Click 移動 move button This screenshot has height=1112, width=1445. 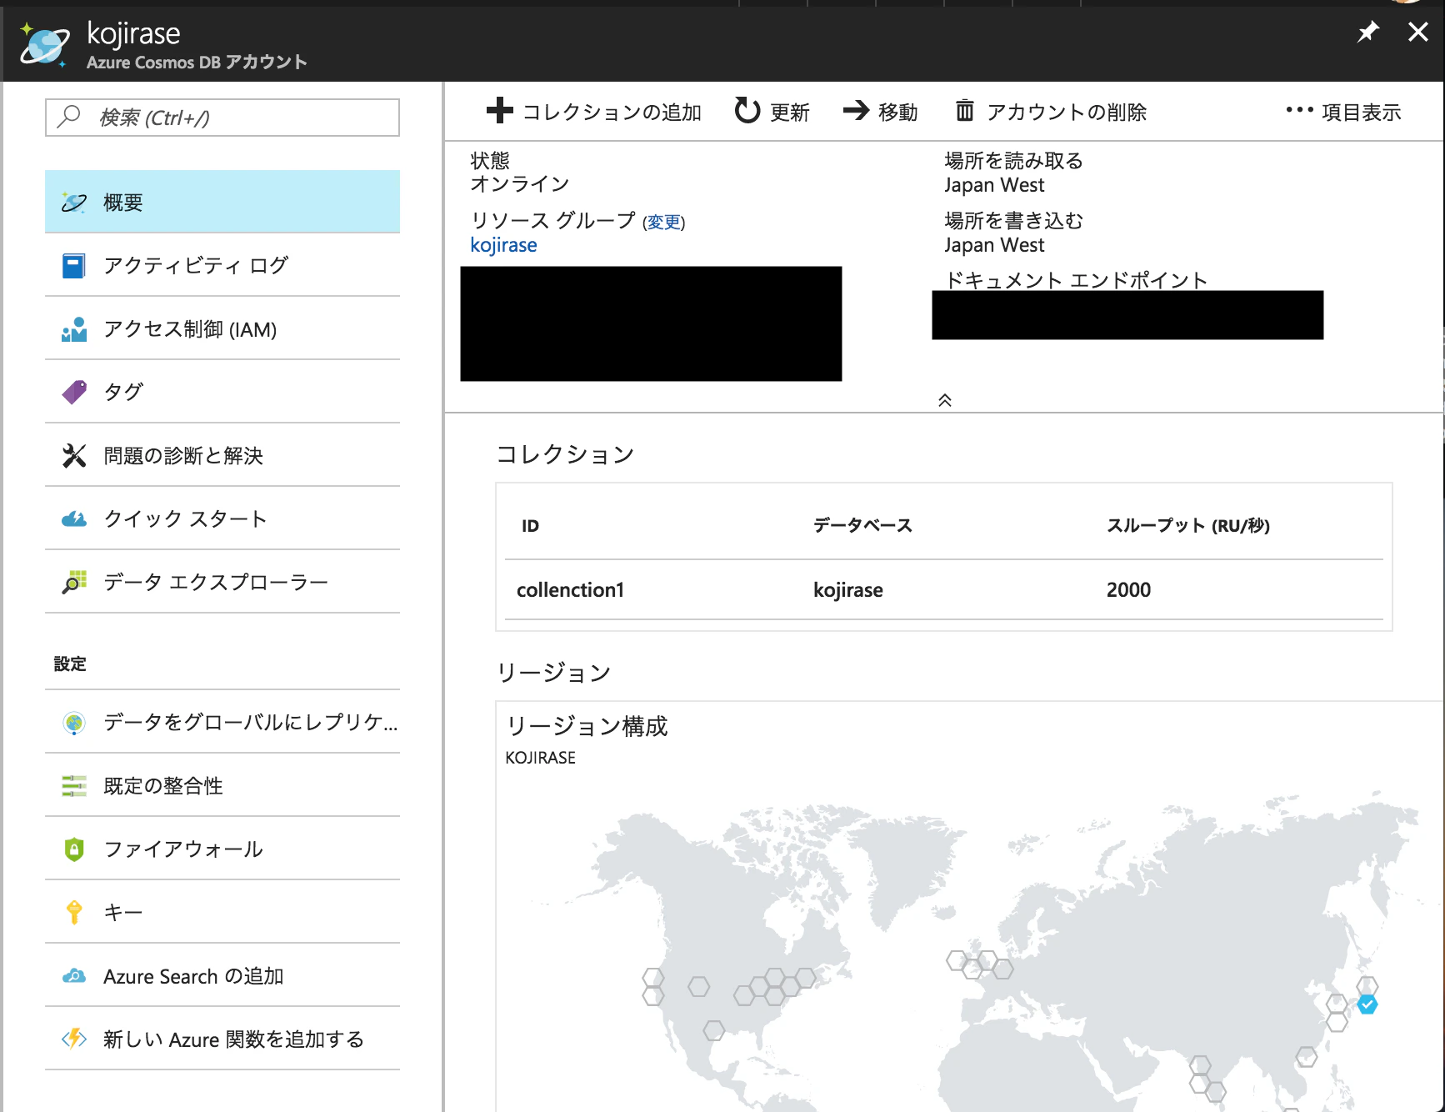(x=880, y=112)
